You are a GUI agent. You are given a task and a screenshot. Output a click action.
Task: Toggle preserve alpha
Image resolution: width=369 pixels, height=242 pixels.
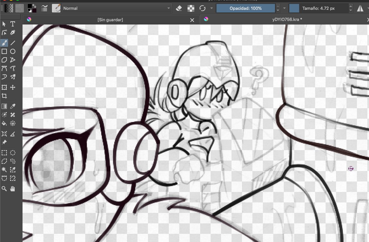(x=191, y=9)
